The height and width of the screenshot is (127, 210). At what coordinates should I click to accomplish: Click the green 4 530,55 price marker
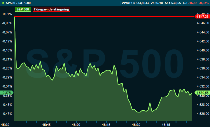[202, 93]
